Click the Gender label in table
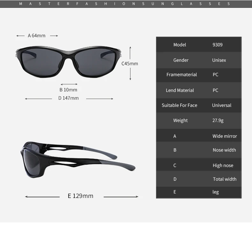Image resolution: width=252 pixels, height=225 pixels. pyautogui.click(x=181, y=60)
